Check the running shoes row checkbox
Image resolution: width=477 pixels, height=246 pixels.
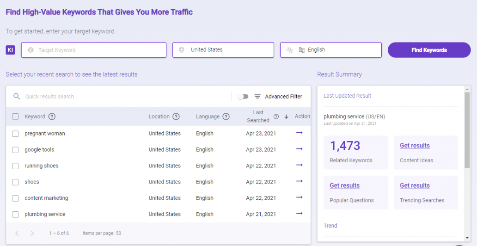[x=15, y=166]
